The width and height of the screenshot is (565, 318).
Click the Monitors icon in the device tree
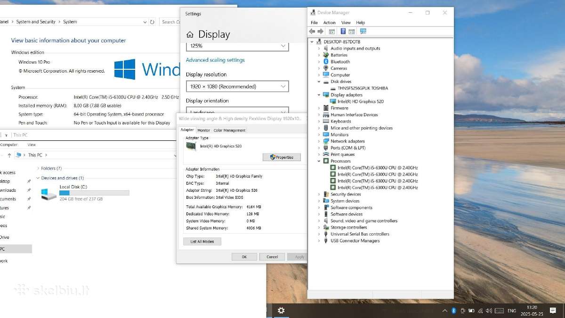click(x=326, y=135)
